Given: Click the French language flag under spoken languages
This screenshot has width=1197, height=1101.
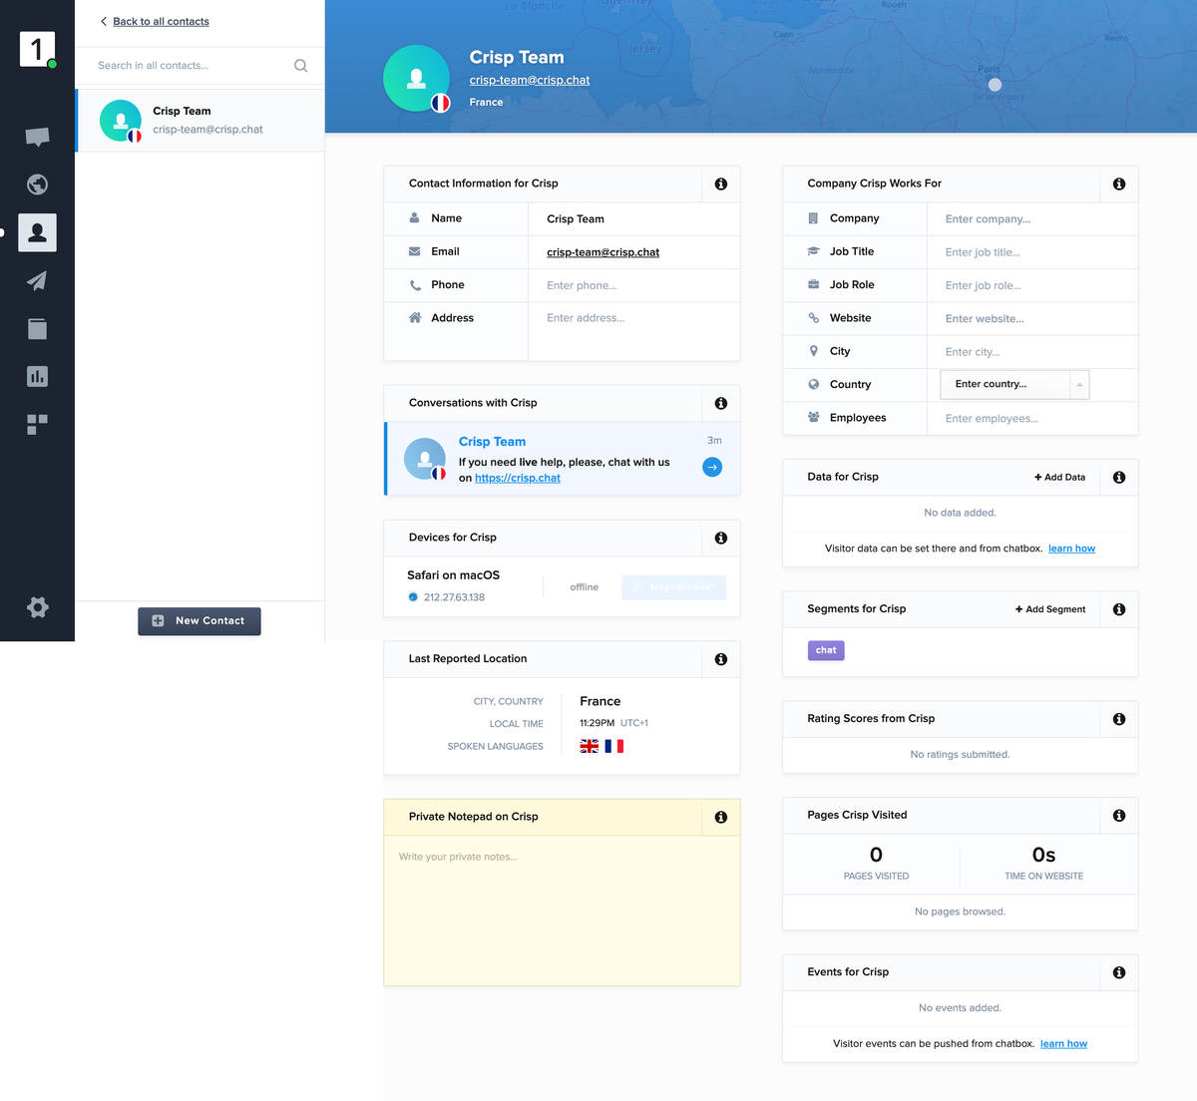Looking at the screenshot, I should coord(614,746).
